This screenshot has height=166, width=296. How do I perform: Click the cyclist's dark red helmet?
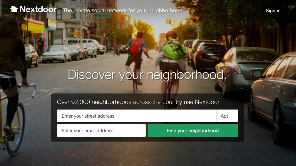click(171, 35)
